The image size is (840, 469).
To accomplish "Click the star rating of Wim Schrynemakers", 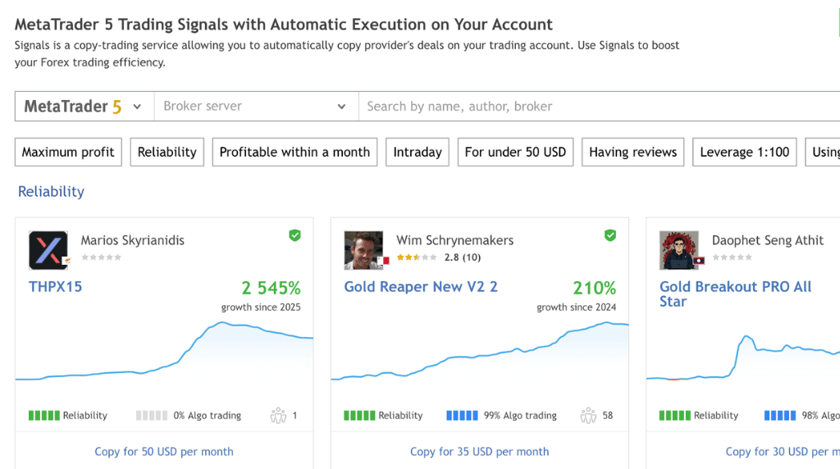I will [416, 257].
